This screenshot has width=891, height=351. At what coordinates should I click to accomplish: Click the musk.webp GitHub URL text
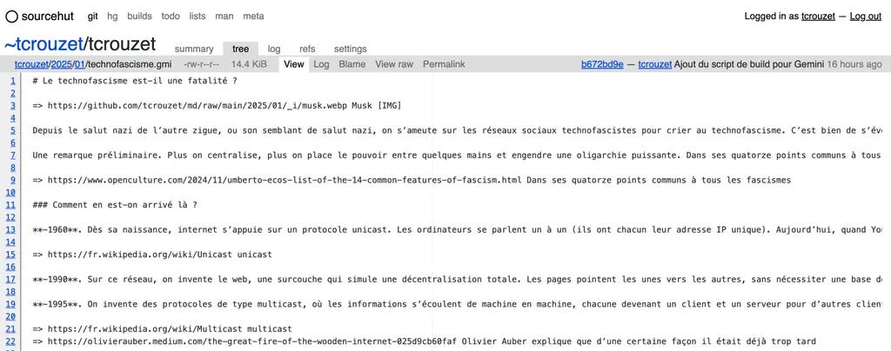point(197,106)
